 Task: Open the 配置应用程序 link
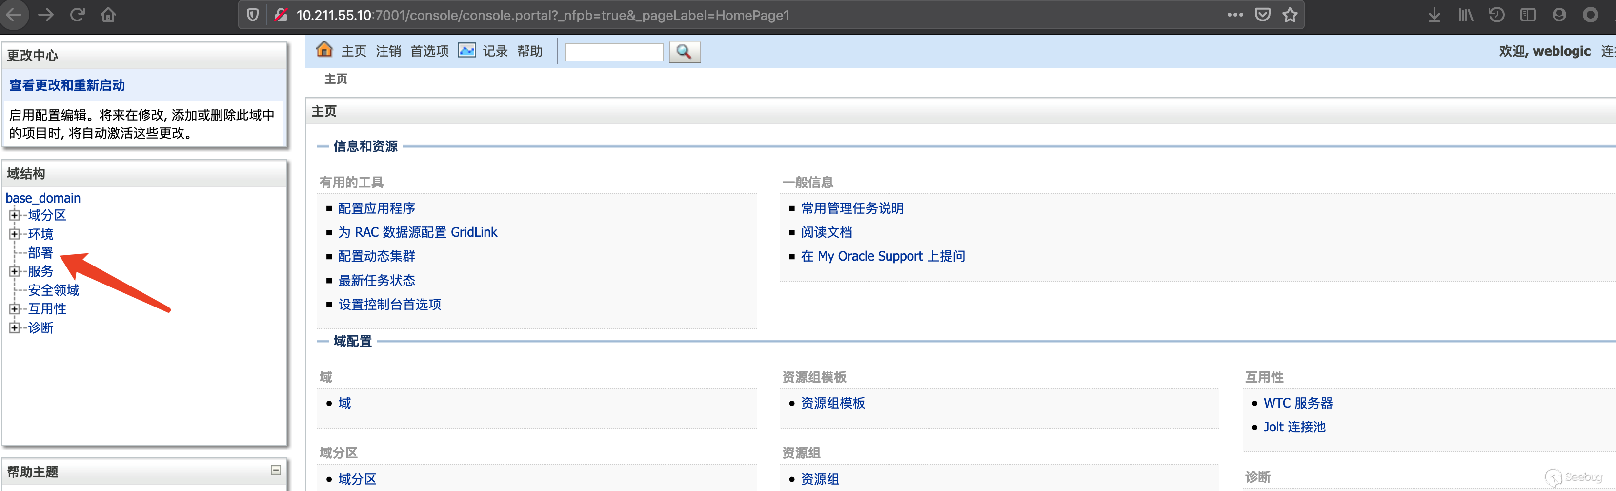click(376, 208)
